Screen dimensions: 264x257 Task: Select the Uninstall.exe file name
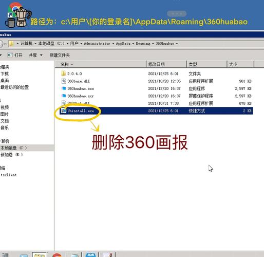pos(81,111)
